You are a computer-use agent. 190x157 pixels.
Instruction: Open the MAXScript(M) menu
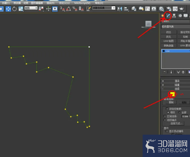click(x=82, y=3)
